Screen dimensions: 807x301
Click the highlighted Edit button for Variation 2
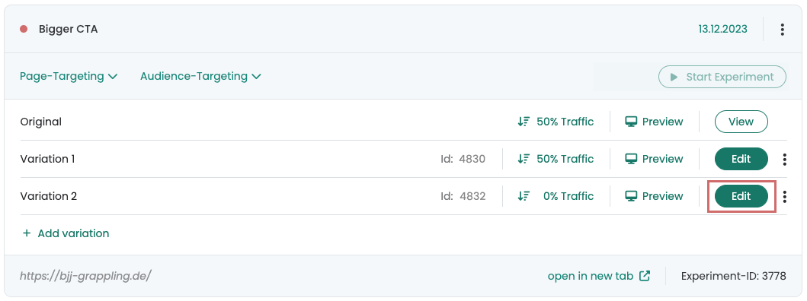pyautogui.click(x=741, y=196)
